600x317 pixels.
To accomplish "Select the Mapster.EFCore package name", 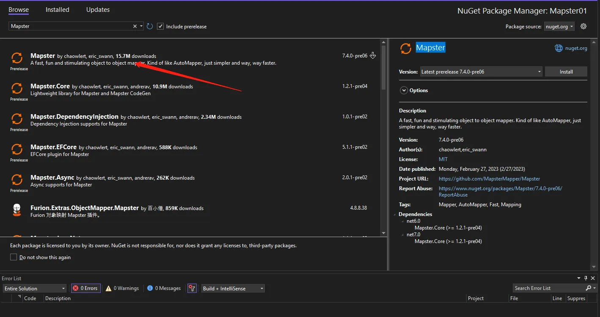I will (x=53, y=147).
